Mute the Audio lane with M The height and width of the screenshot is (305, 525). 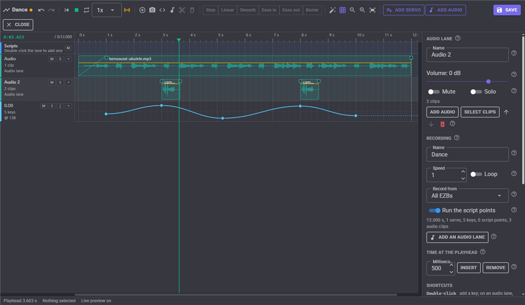(52, 59)
